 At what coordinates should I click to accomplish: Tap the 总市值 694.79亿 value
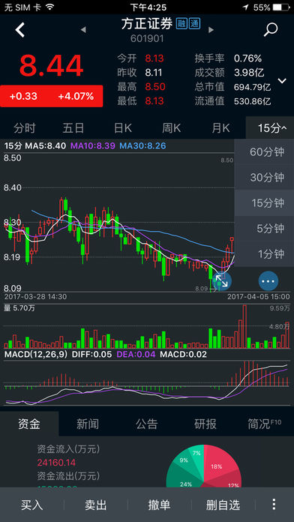253,87
